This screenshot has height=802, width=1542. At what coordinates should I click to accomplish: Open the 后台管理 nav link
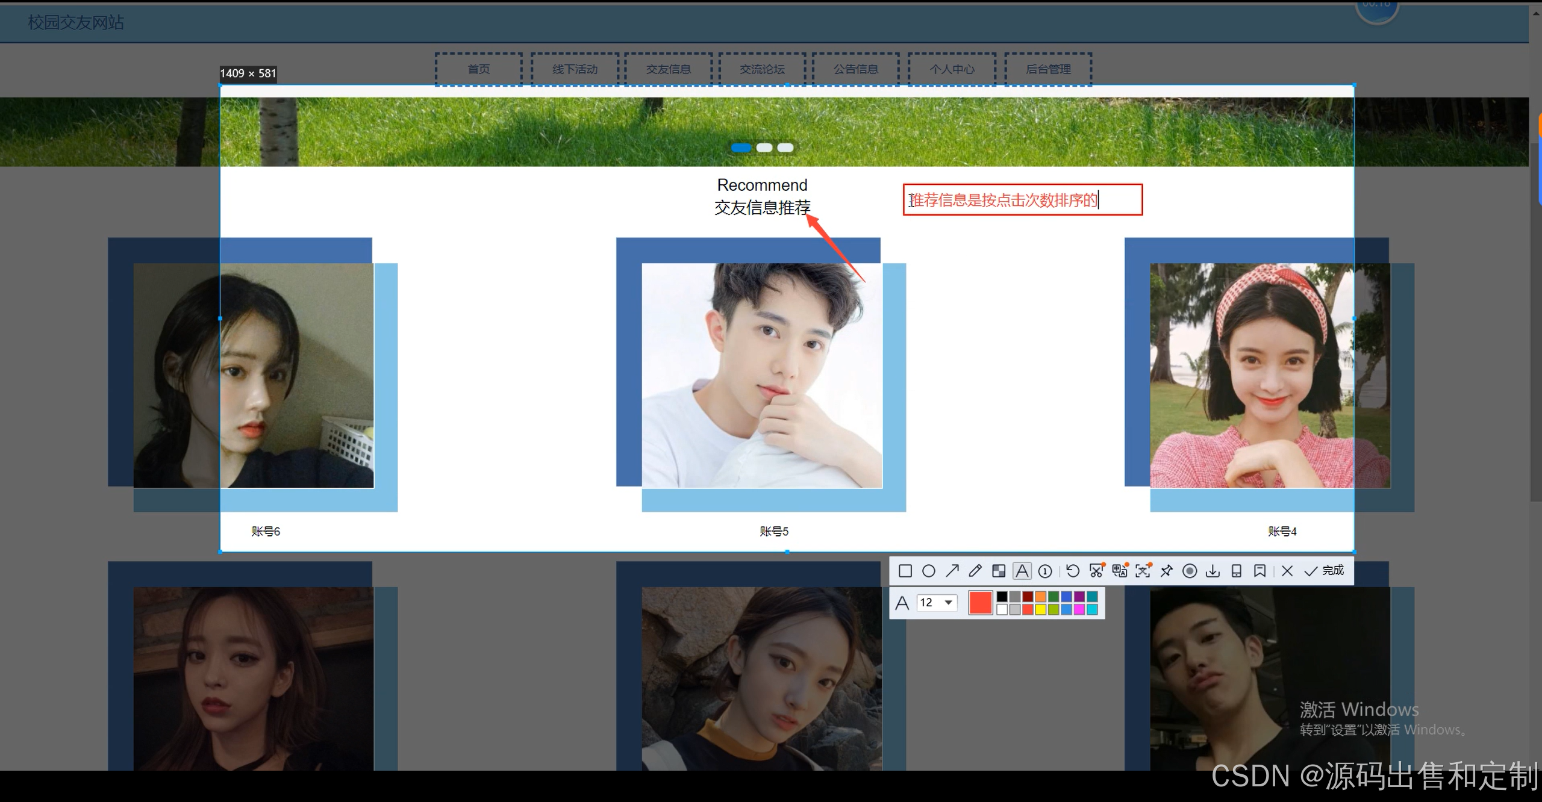pyautogui.click(x=1048, y=69)
